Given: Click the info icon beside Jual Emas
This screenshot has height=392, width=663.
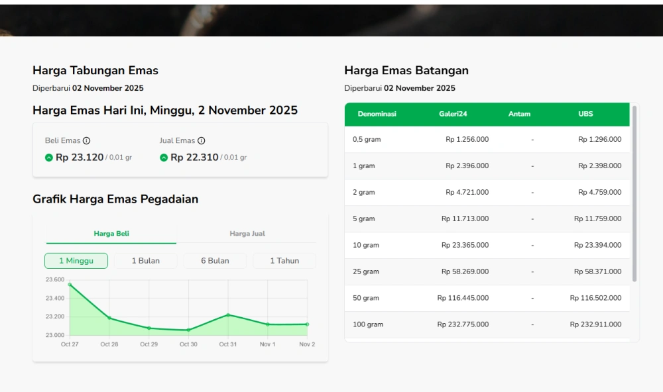Looking at the screenshot, I should pyautogui.click(x=202, y=140).
